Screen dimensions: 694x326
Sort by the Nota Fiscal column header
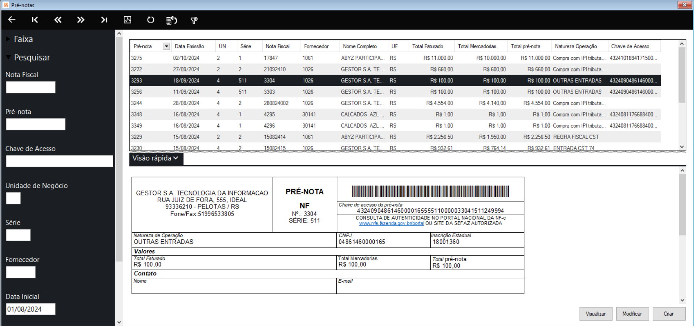(x=281, y=47)
